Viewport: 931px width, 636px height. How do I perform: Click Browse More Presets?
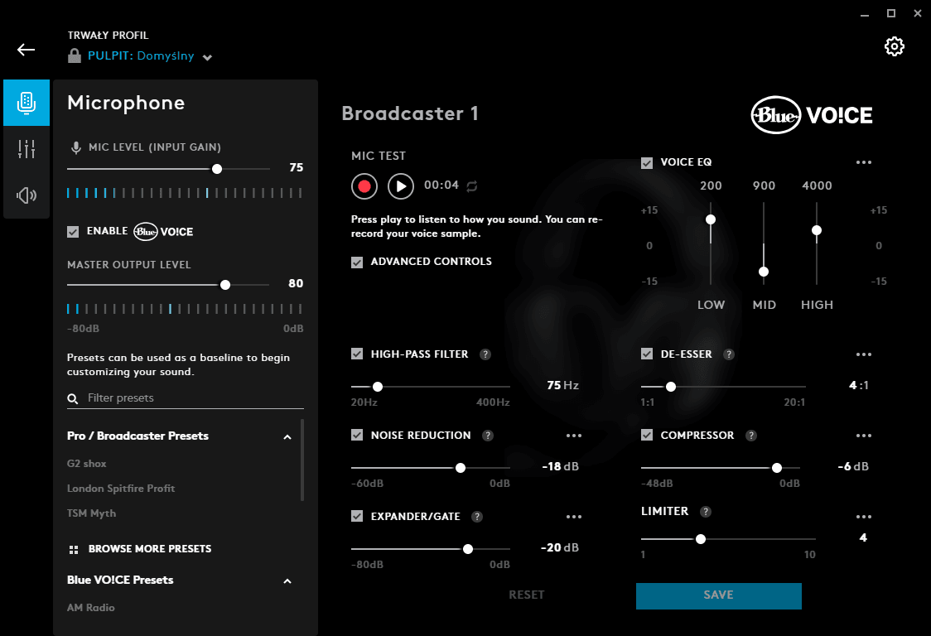coord(150,549)
